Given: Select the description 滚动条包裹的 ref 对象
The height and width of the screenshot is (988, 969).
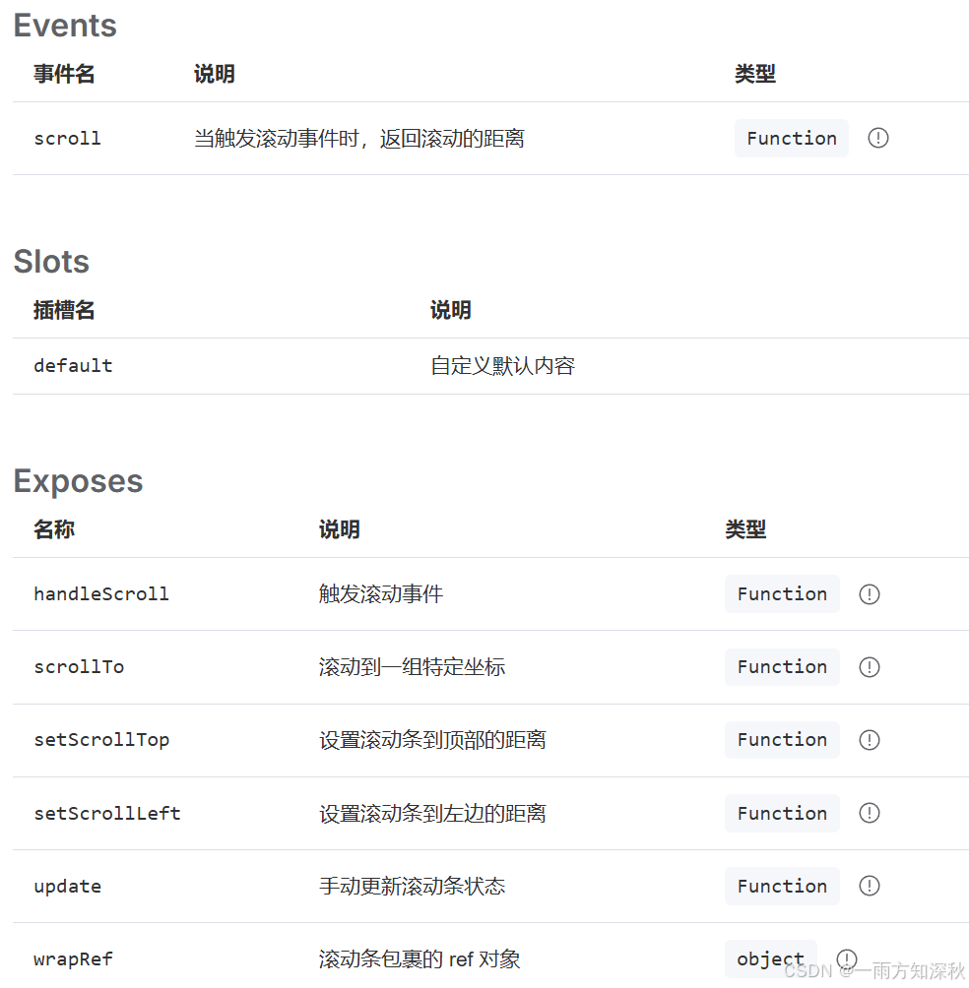Looking at the screenshot, I should (x=420, y=959).
